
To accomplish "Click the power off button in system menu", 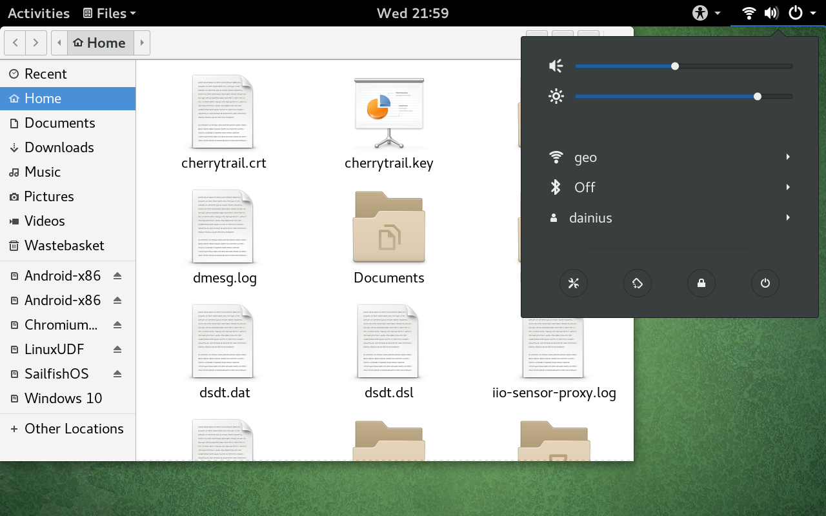I will point(765,283).
